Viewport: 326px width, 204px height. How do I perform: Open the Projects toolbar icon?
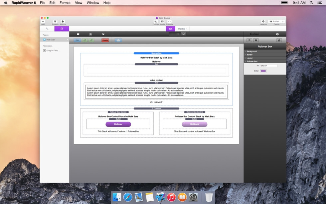(x=55, y=22)
